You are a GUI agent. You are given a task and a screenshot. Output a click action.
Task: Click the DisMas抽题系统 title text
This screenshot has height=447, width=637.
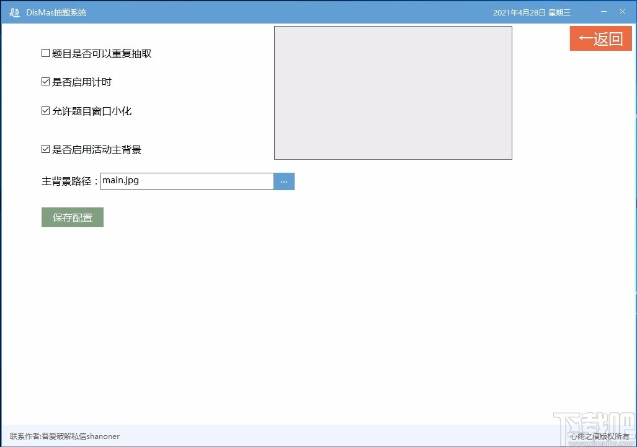[55, 12]
